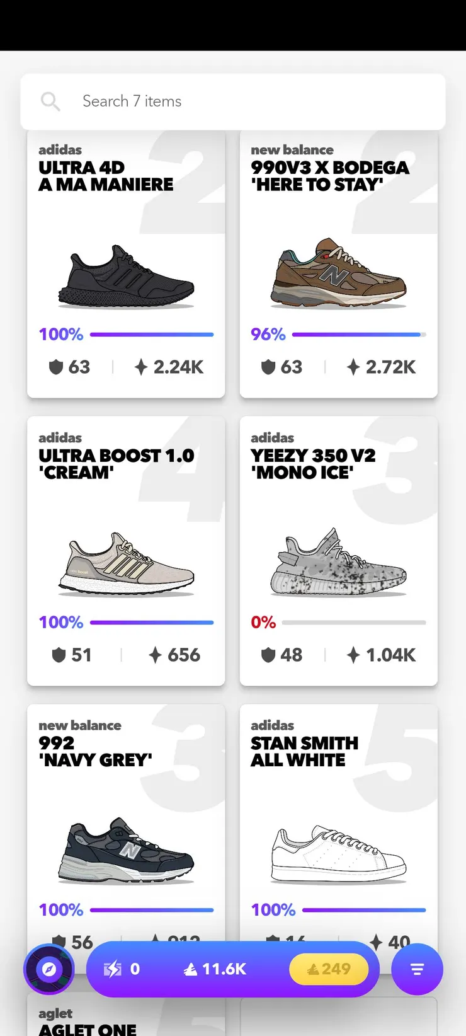Open the compass explore button
The width and height of the screenshot is (466, 1036).
pyautogui.click(x=49, y=969)
